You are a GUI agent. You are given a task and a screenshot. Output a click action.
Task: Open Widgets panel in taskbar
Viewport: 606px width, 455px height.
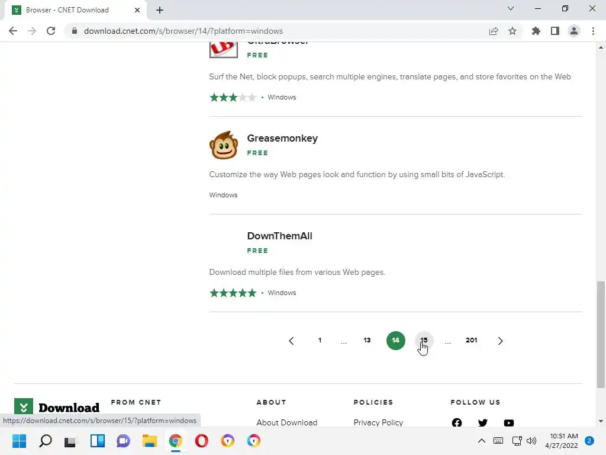point(98,441)
